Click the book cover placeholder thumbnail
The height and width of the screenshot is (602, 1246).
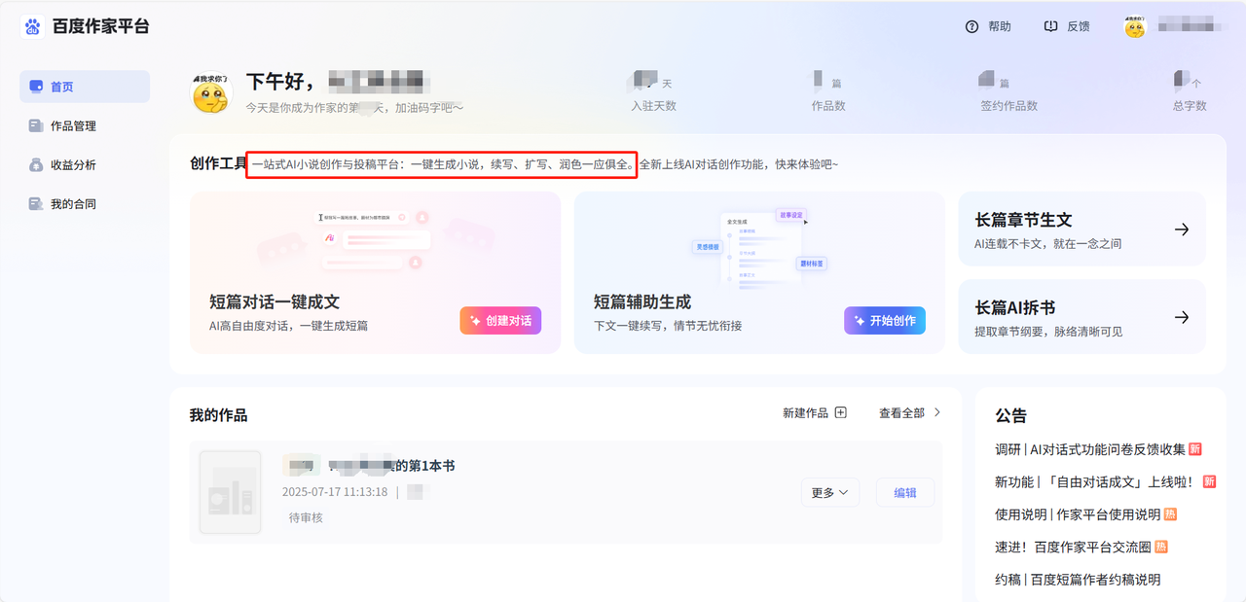[x=231, y=492]
